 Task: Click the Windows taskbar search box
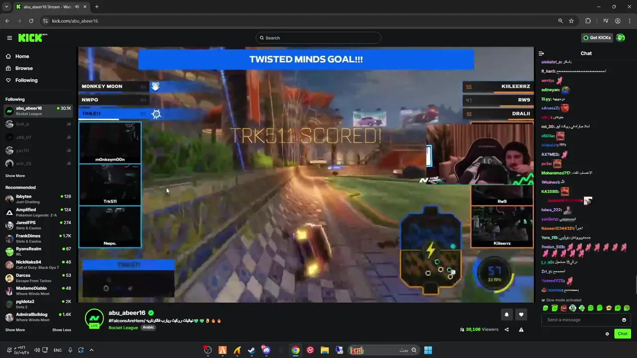[x=383, y=350]
